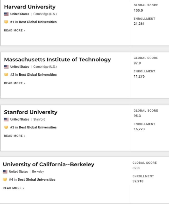
Task: Click READ MORE under Harvard University
Action: (x=14, y=30)
